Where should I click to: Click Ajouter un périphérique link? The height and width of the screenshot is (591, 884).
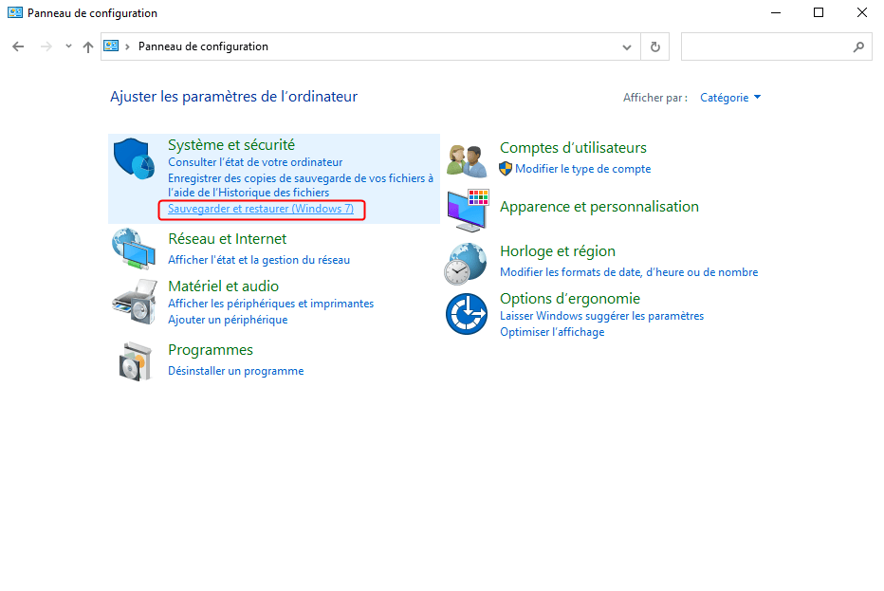(228, 320)
